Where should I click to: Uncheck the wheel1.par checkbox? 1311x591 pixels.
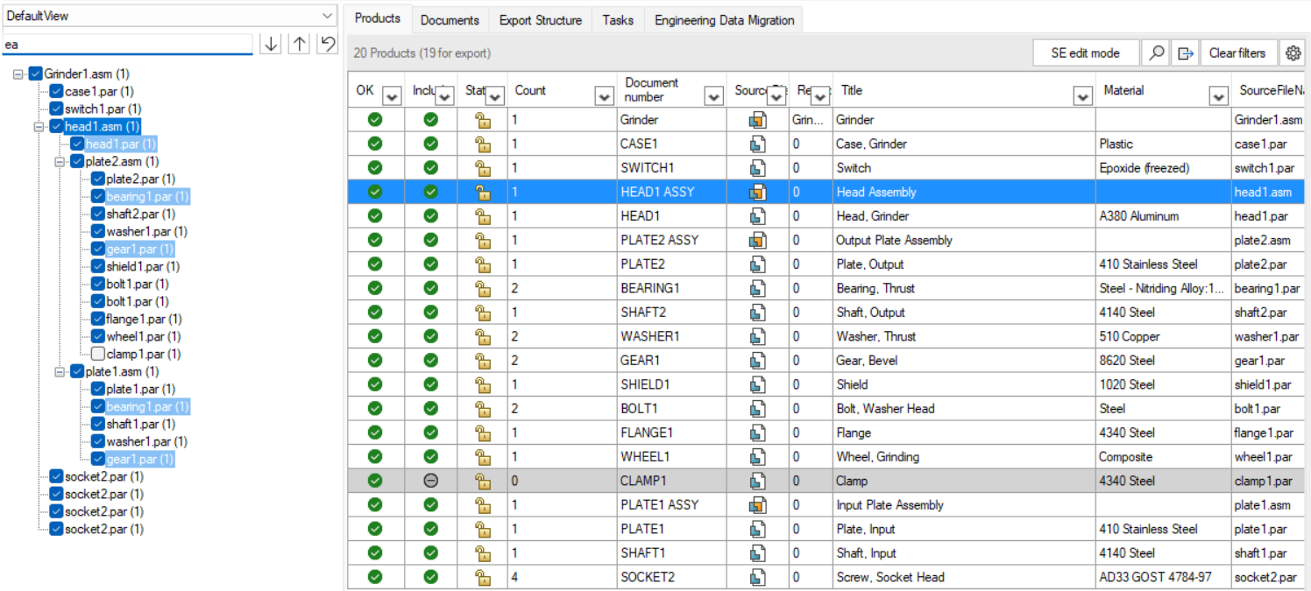(x=98, y=336)
